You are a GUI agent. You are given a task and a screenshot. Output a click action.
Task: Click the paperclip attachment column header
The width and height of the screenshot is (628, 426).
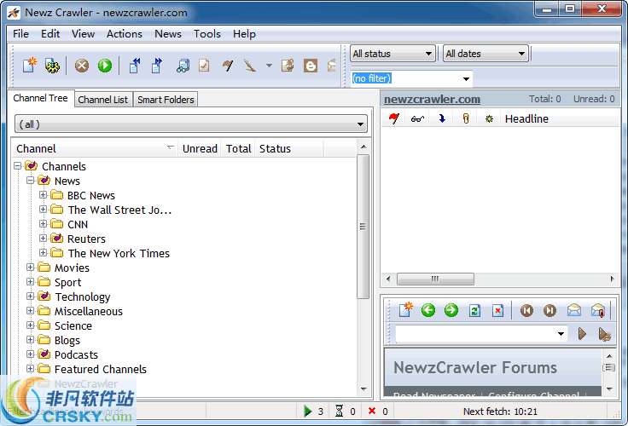465,118
